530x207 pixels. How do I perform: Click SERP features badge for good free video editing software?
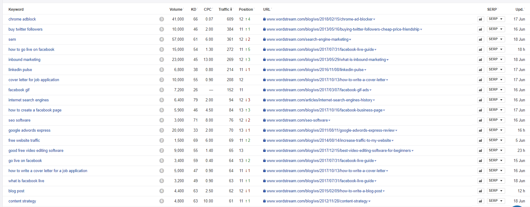tap(162, 150)
